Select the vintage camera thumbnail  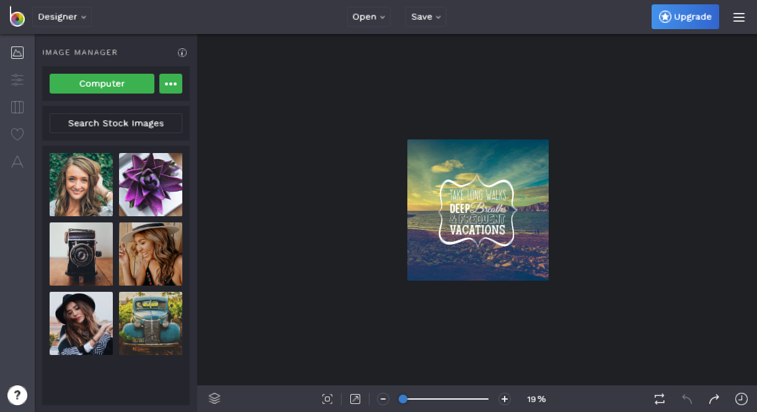click(81, 254)
